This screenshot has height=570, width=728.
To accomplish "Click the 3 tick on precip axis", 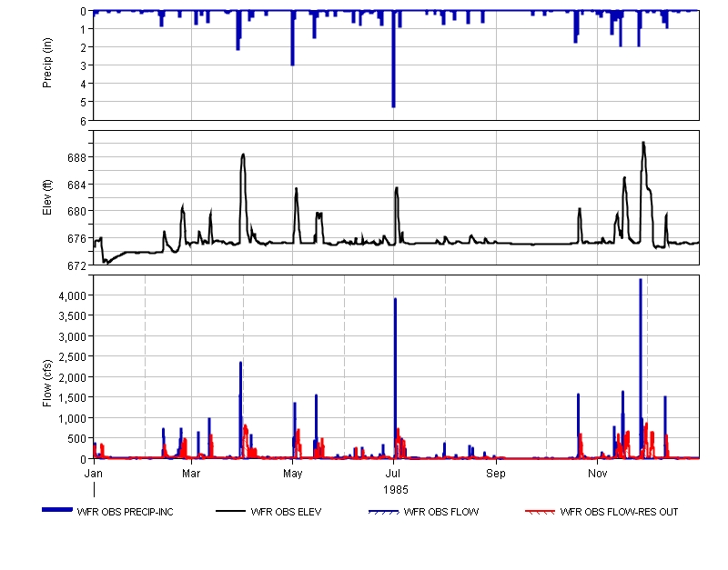I will click(83, 65).
